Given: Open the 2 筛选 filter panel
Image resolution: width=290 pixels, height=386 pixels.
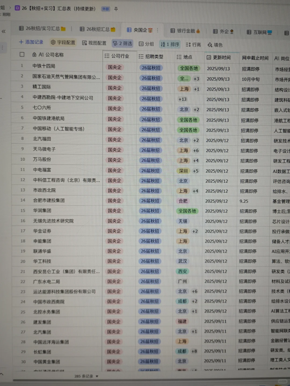Looking at the screenshot, I should pyautogui.click(x=122, y=43).
